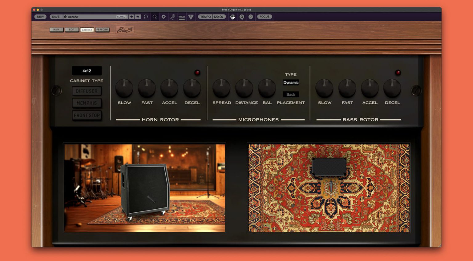Click the magnifier zoom icon

tap(173, 17)
